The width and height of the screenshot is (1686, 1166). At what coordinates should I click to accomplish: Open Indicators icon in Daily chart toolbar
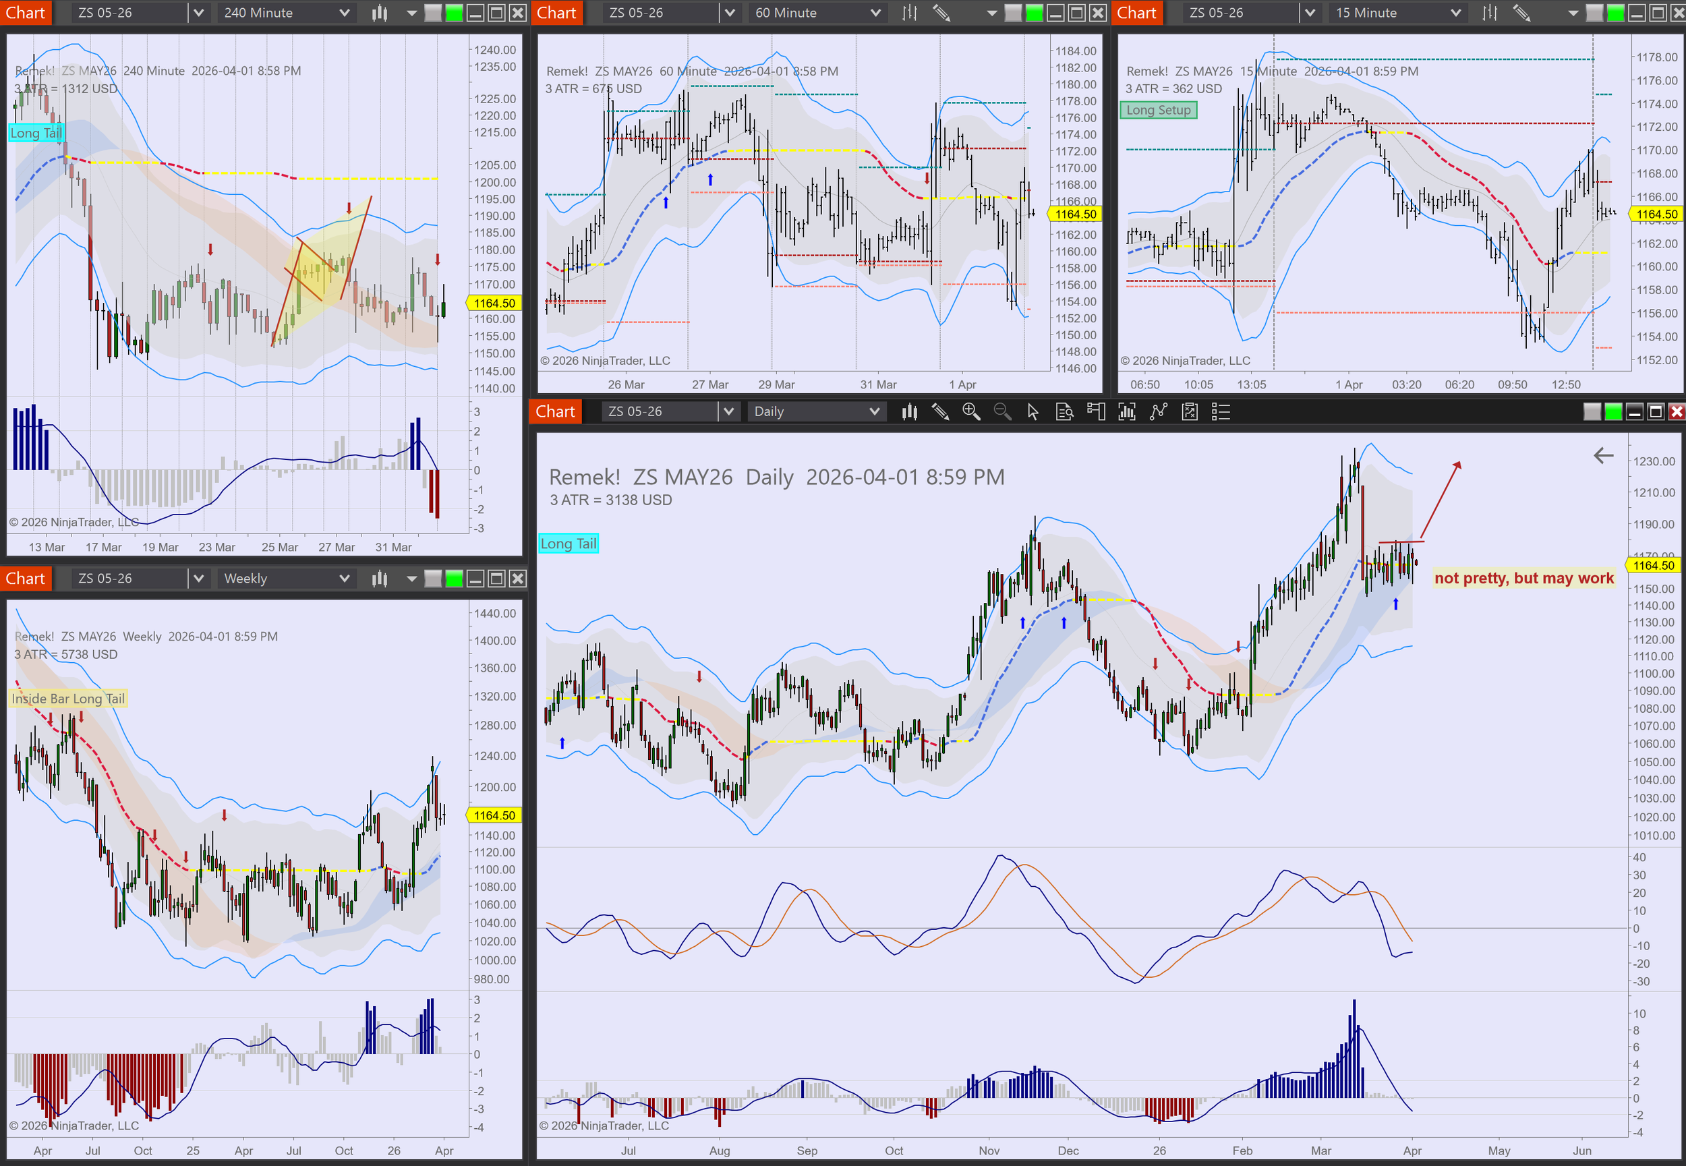point(1159,412)
